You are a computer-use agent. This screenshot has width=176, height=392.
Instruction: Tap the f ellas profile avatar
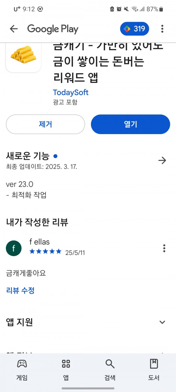pos(14,248)
